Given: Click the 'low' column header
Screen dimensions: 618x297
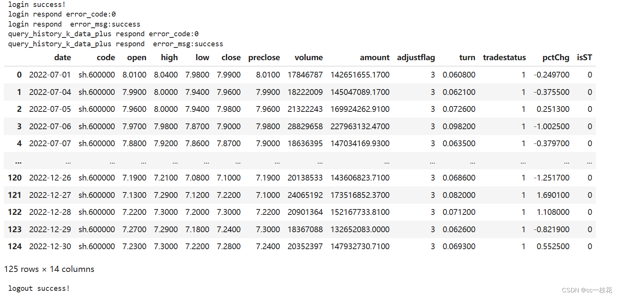Looking at the screenshot, I should (x=202, y=57).
